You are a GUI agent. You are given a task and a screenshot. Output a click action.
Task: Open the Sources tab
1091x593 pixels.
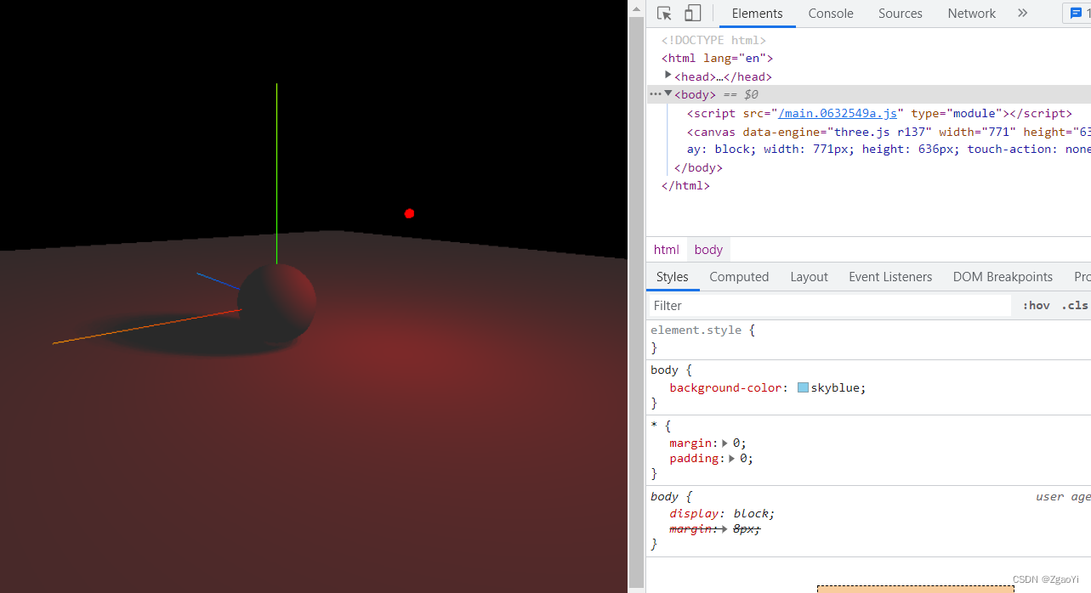coord(901,14)
